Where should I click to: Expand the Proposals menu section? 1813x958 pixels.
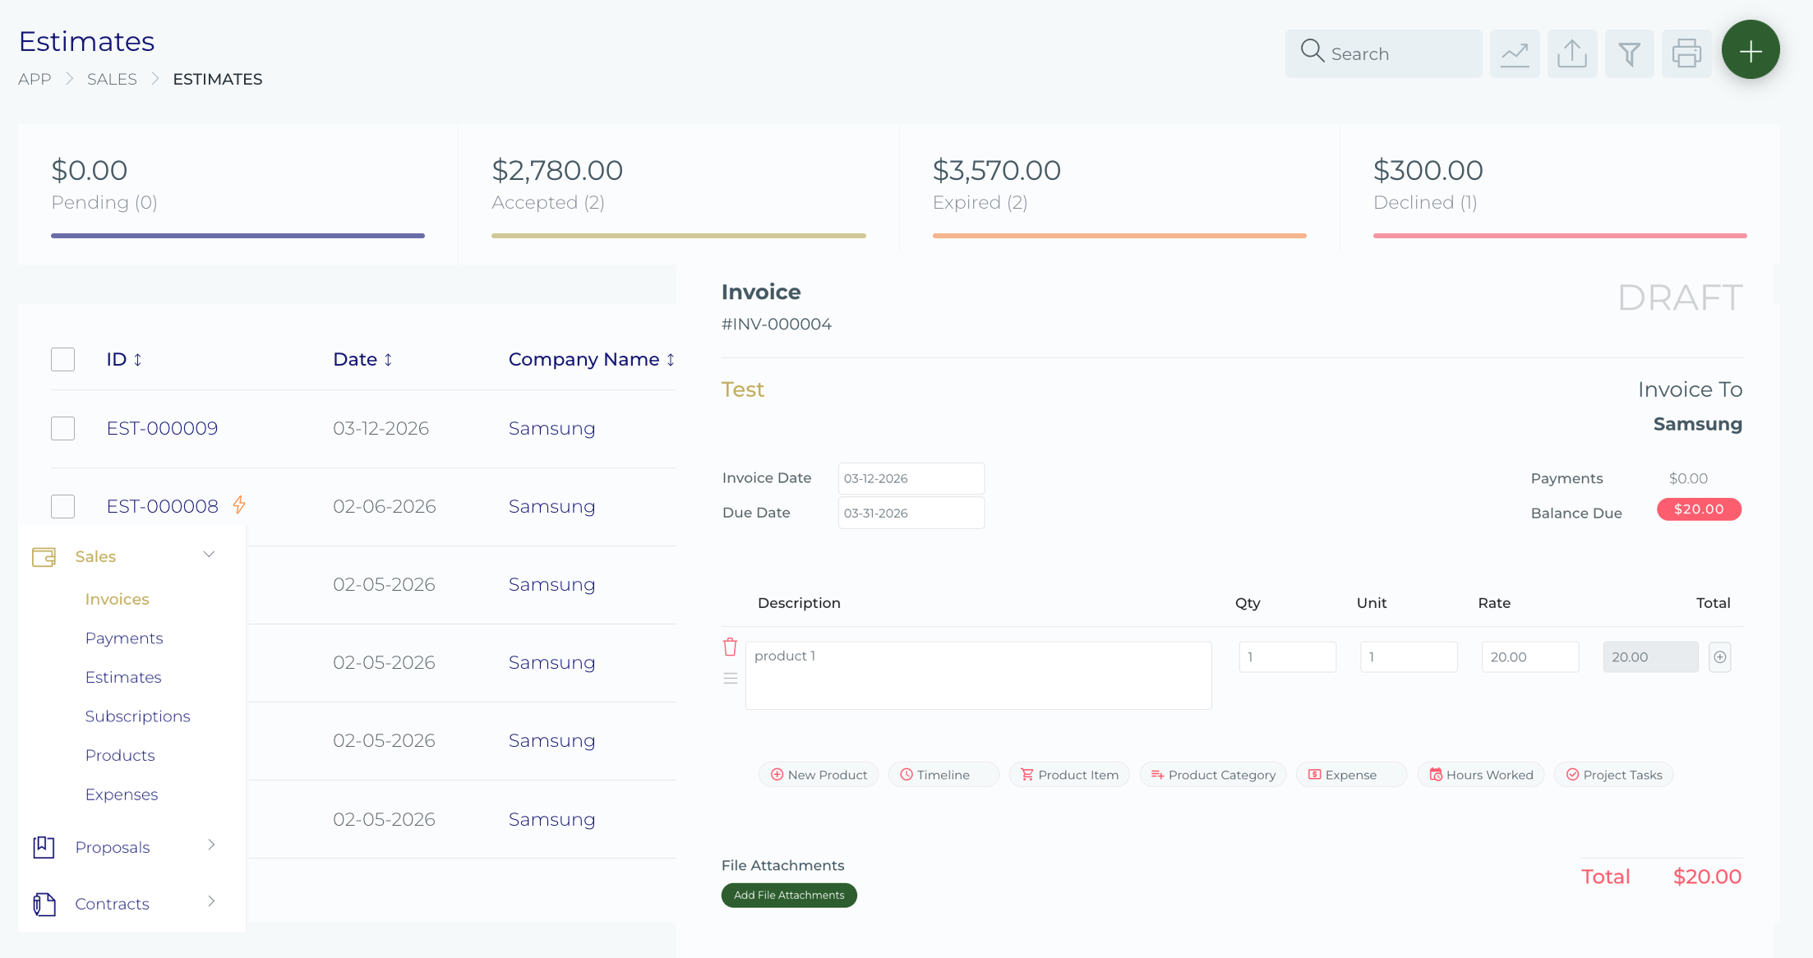(x=211, y=845)
